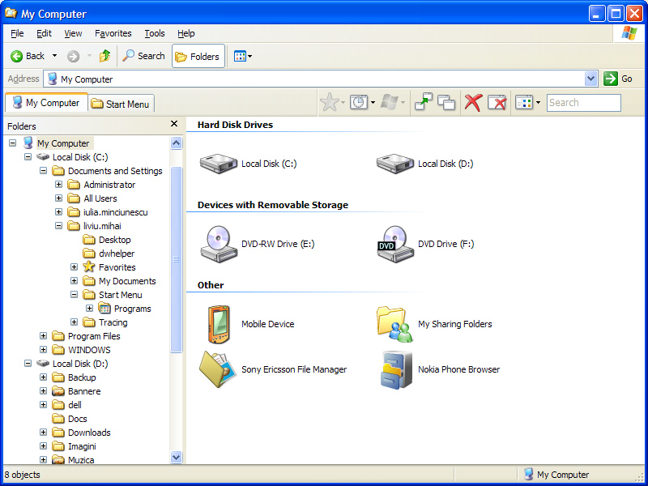Click the folder tree scrollbar thumb
The width and height of the screenshot is (648, 486).
(176, 259)
